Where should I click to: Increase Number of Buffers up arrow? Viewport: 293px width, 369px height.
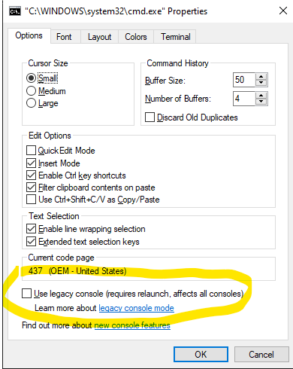click(x=261, y=96)
